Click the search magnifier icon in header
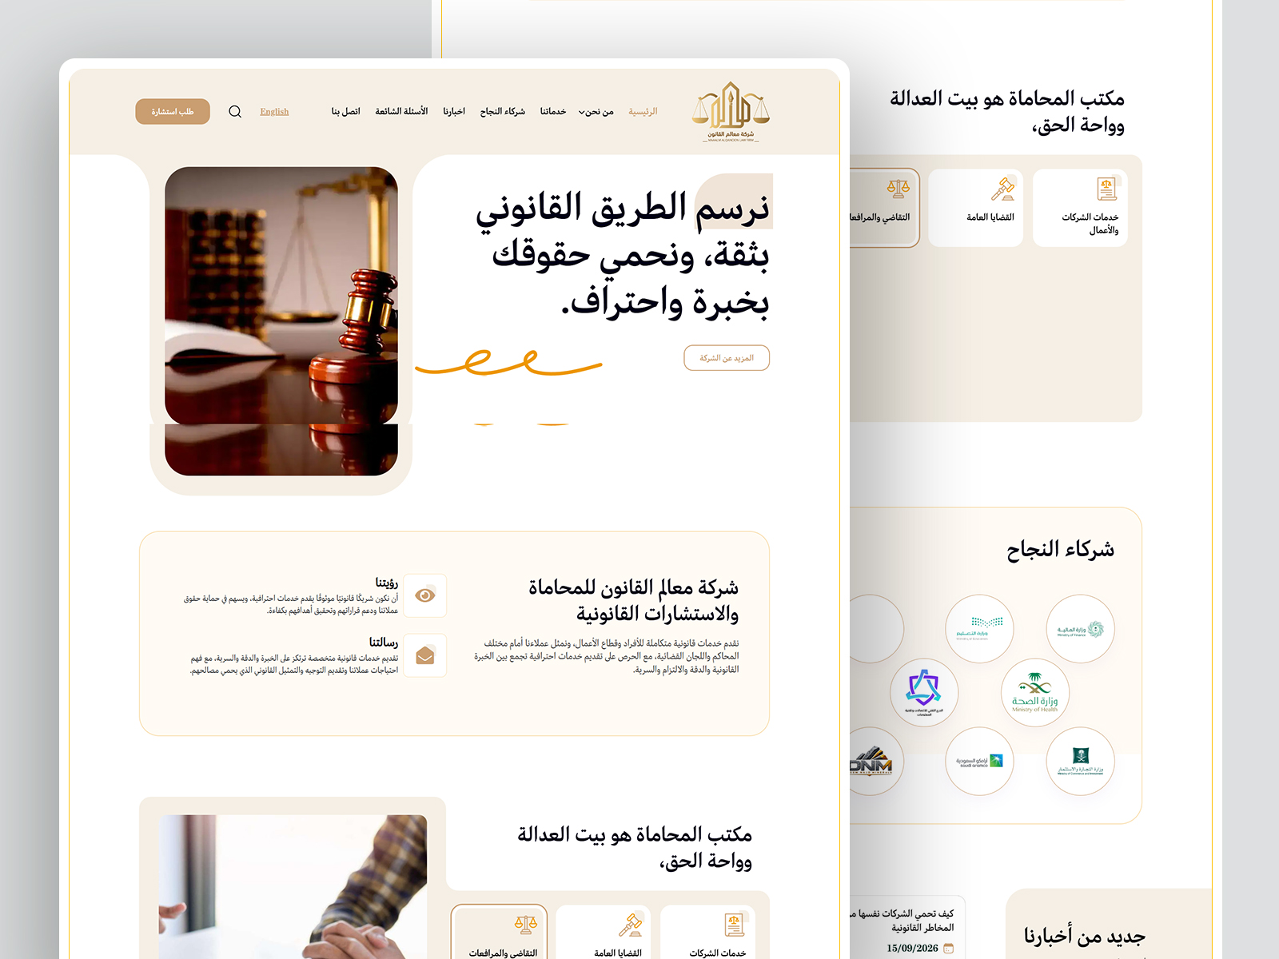 (235, 112)
